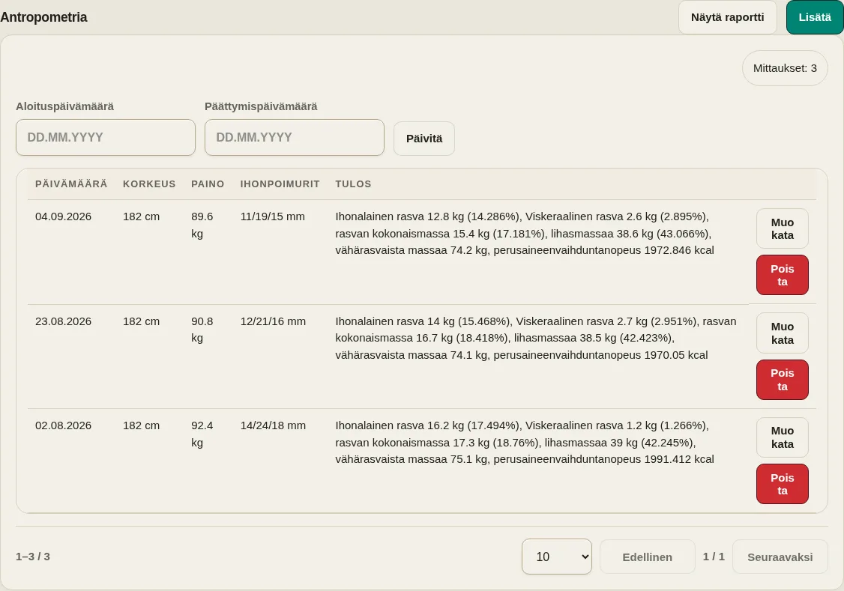
Task: Go to previous page with Edellinen
Action: coord(647,557)
